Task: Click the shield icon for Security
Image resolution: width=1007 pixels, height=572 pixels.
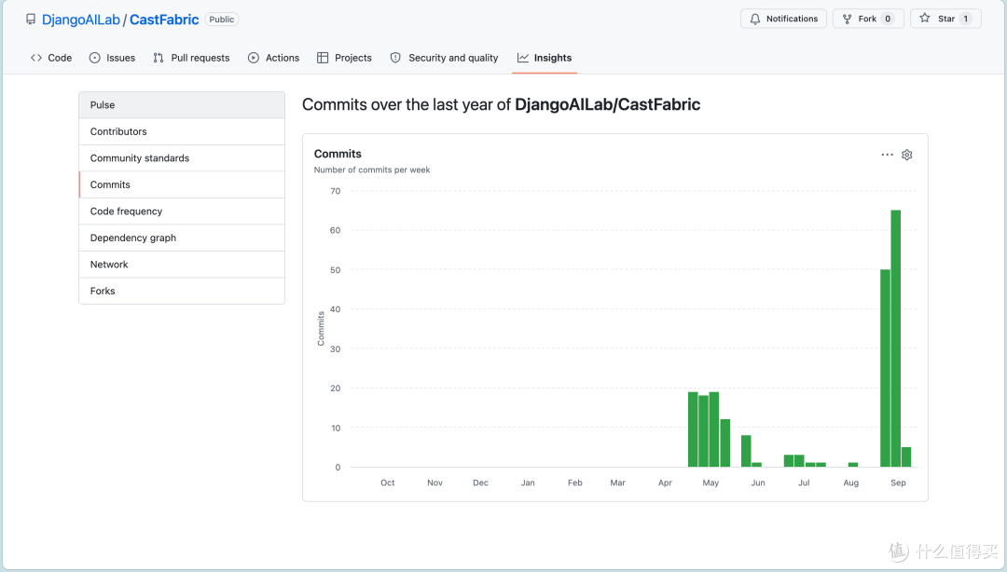Action: click(x=395, y=58)
